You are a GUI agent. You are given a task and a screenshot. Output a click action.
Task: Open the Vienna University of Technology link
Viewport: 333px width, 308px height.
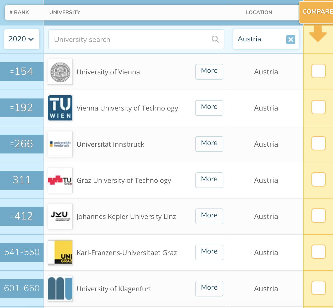(x=127, y=108)
